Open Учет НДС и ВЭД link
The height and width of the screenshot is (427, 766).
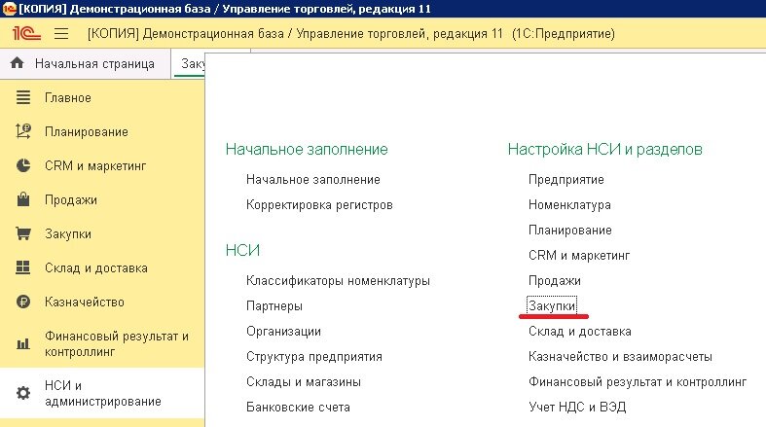pos(577,407)
